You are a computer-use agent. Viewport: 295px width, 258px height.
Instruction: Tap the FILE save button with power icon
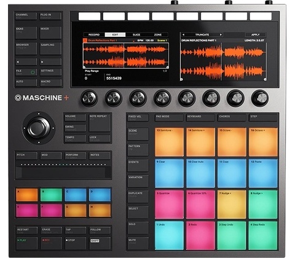(26, 72)
